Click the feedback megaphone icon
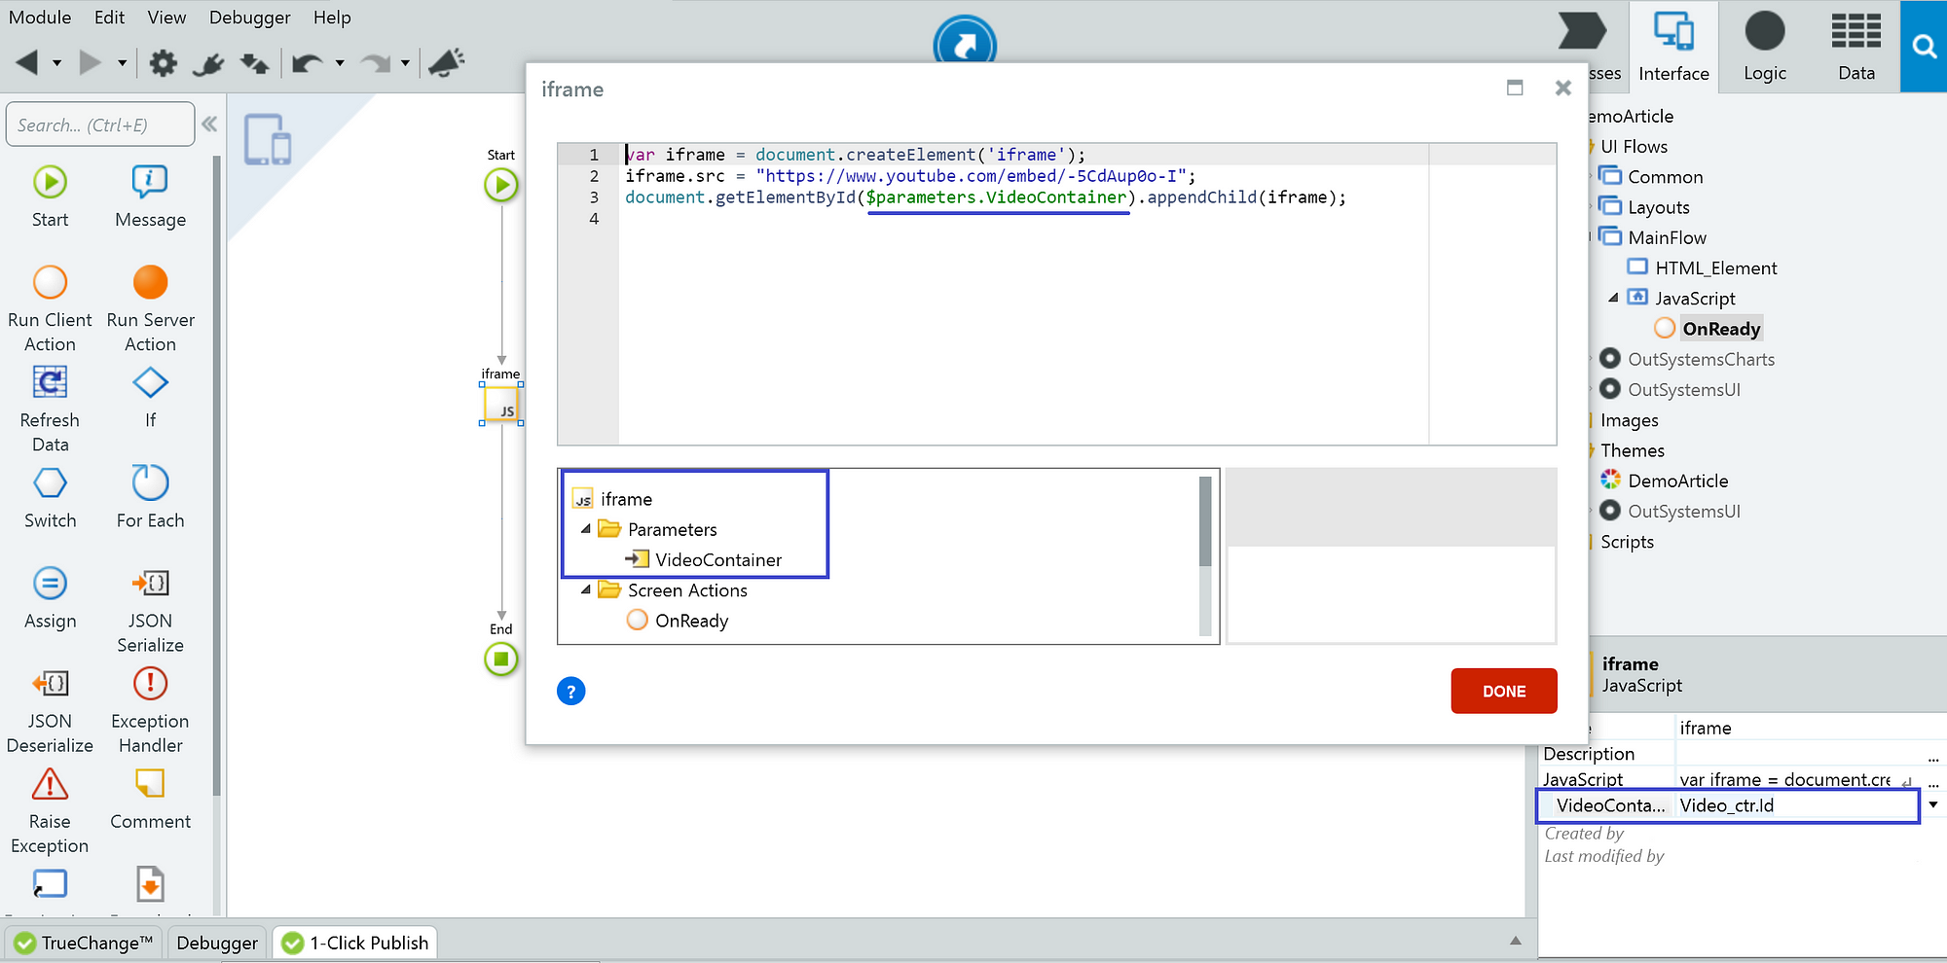This screenshot has height=963, width=1947. 447,62
